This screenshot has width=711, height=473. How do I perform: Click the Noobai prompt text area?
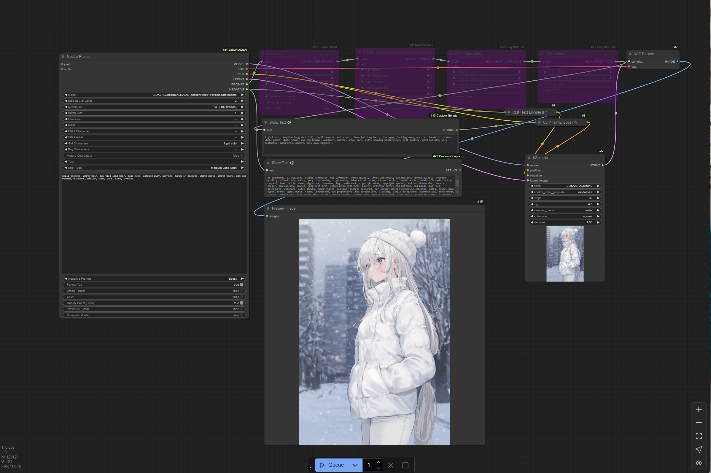[154, 223]
